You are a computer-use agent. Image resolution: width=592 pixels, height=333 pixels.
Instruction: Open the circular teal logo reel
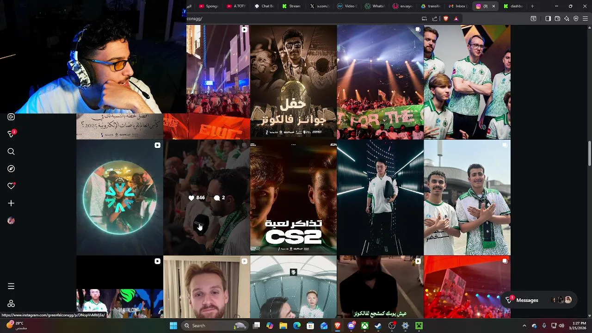(119, 197)
